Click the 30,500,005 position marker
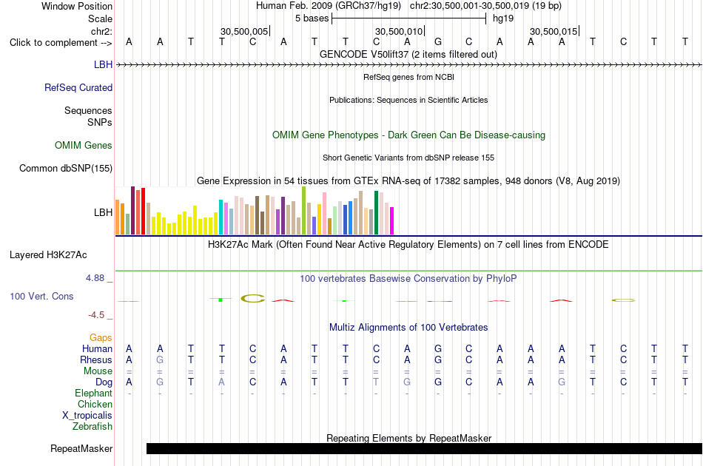The height and width of the screenshot is (466, 703). point(244,31)
